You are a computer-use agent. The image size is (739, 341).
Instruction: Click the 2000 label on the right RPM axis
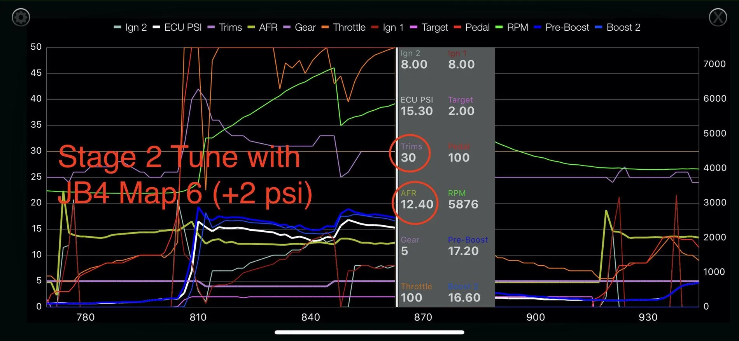[715, 237]
